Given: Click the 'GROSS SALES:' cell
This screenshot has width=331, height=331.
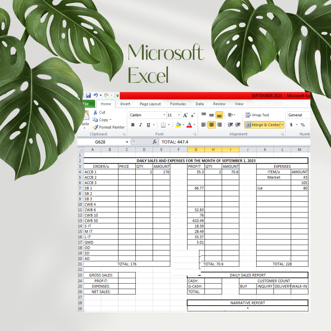Looking at the screenshot, I should coord(101,275).
